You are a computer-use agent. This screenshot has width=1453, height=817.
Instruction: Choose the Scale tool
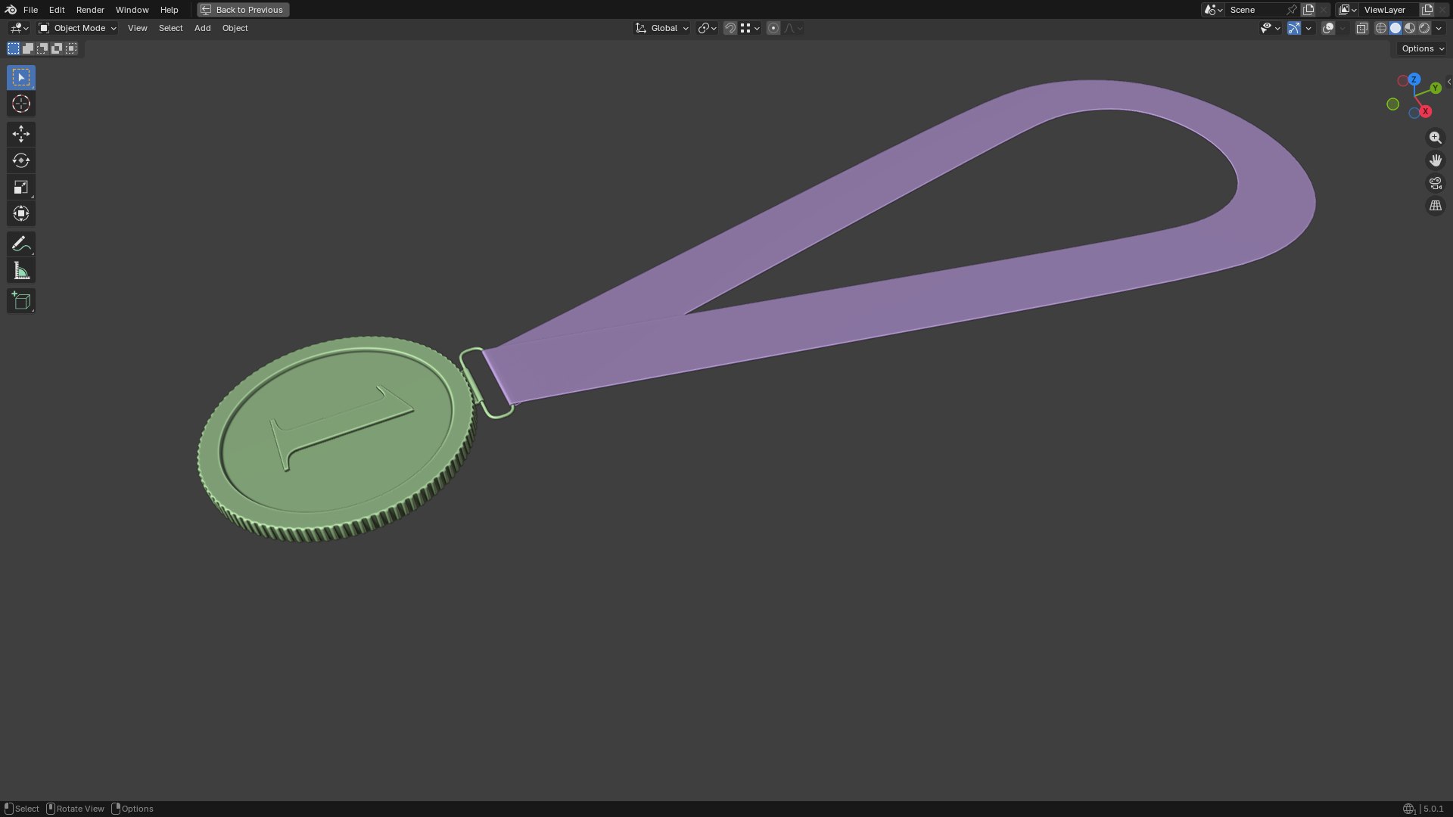coord(21,187)
